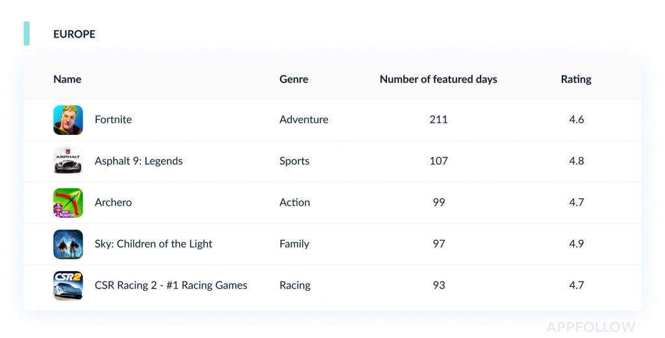Click the Sky: Children of the Light icon
The image size is (665, 338).
pyautogui.click(x=68, y=244)
